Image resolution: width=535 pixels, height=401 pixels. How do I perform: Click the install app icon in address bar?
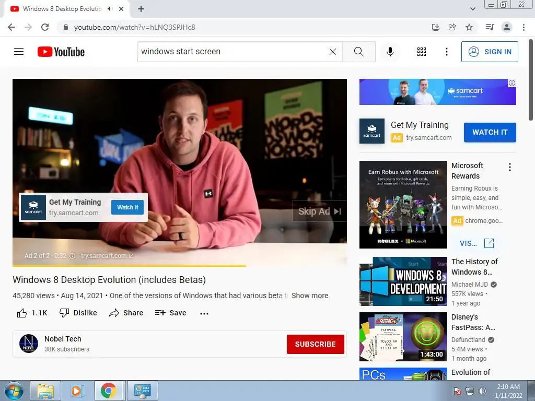435,27
